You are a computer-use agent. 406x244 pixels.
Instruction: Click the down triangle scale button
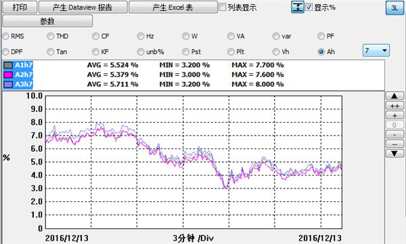coord(394,153)
